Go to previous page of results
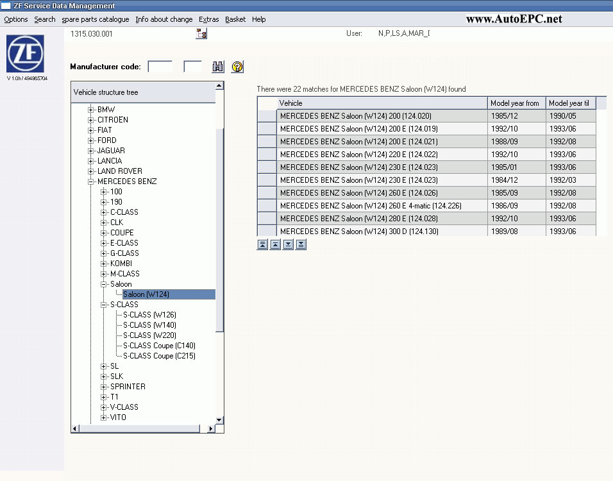Image resolution: width=613 pixels, height=481 pixels. 275,244
